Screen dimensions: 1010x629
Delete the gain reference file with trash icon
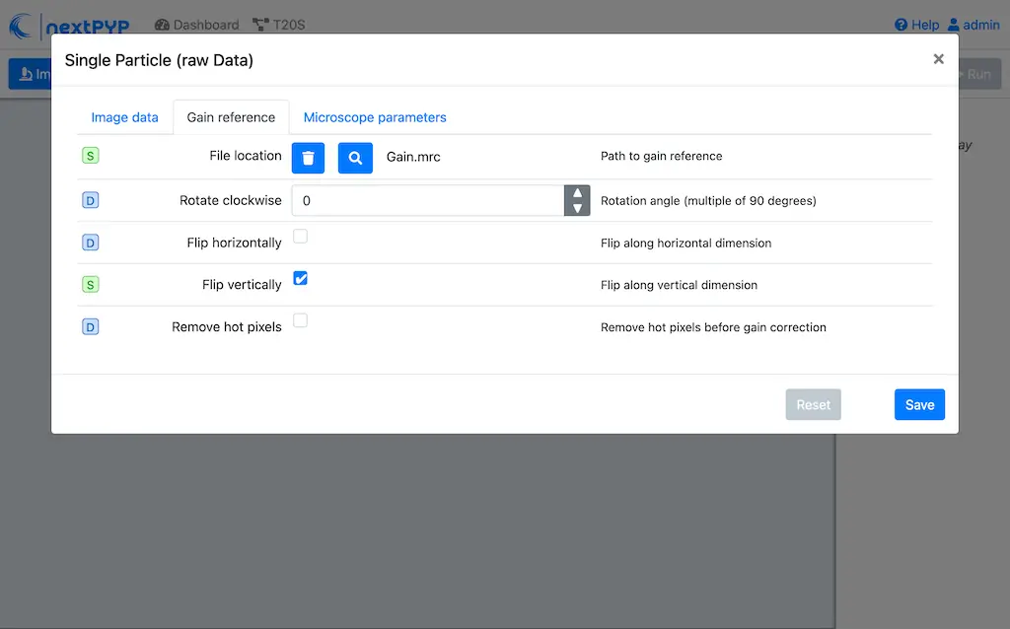(308, 158)
